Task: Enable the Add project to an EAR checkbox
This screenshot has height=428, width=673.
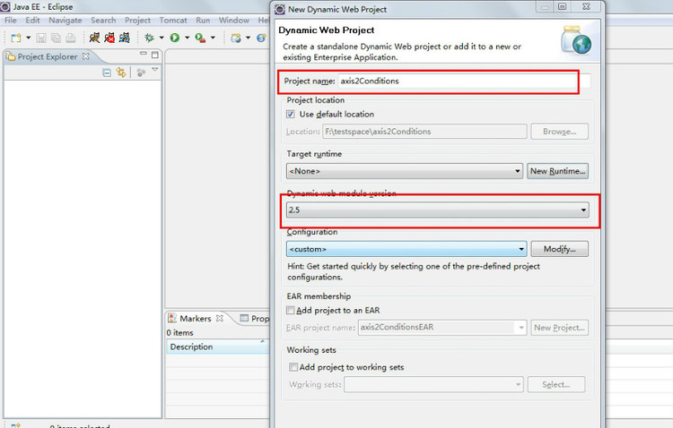Action: pos(291,310)
